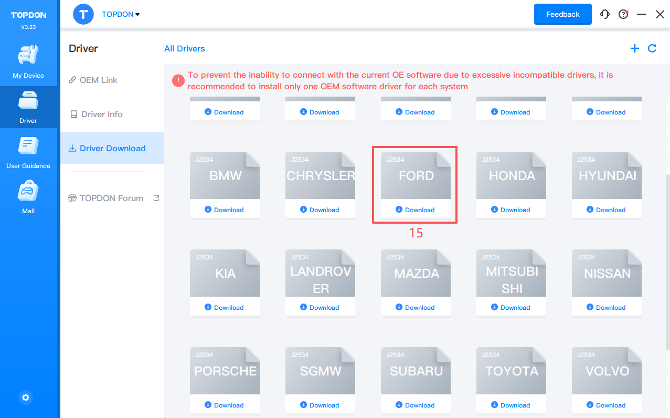Open User Guidance from the sidebar
Screen dimensions: 670x418
28,152
